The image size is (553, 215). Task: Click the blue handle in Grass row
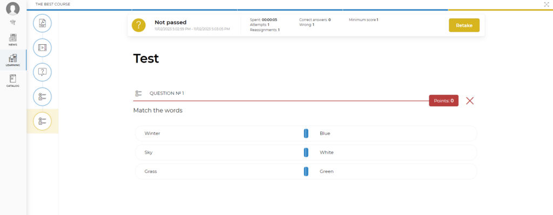306,171
